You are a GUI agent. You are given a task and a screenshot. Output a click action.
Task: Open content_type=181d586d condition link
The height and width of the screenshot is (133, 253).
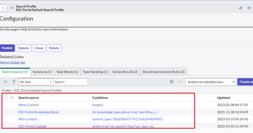pyautogui.click(x=128, y=119)
